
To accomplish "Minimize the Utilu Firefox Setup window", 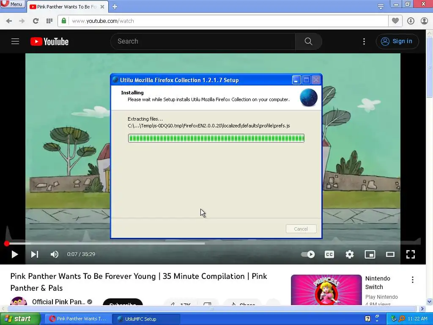I will click(296, 80).
